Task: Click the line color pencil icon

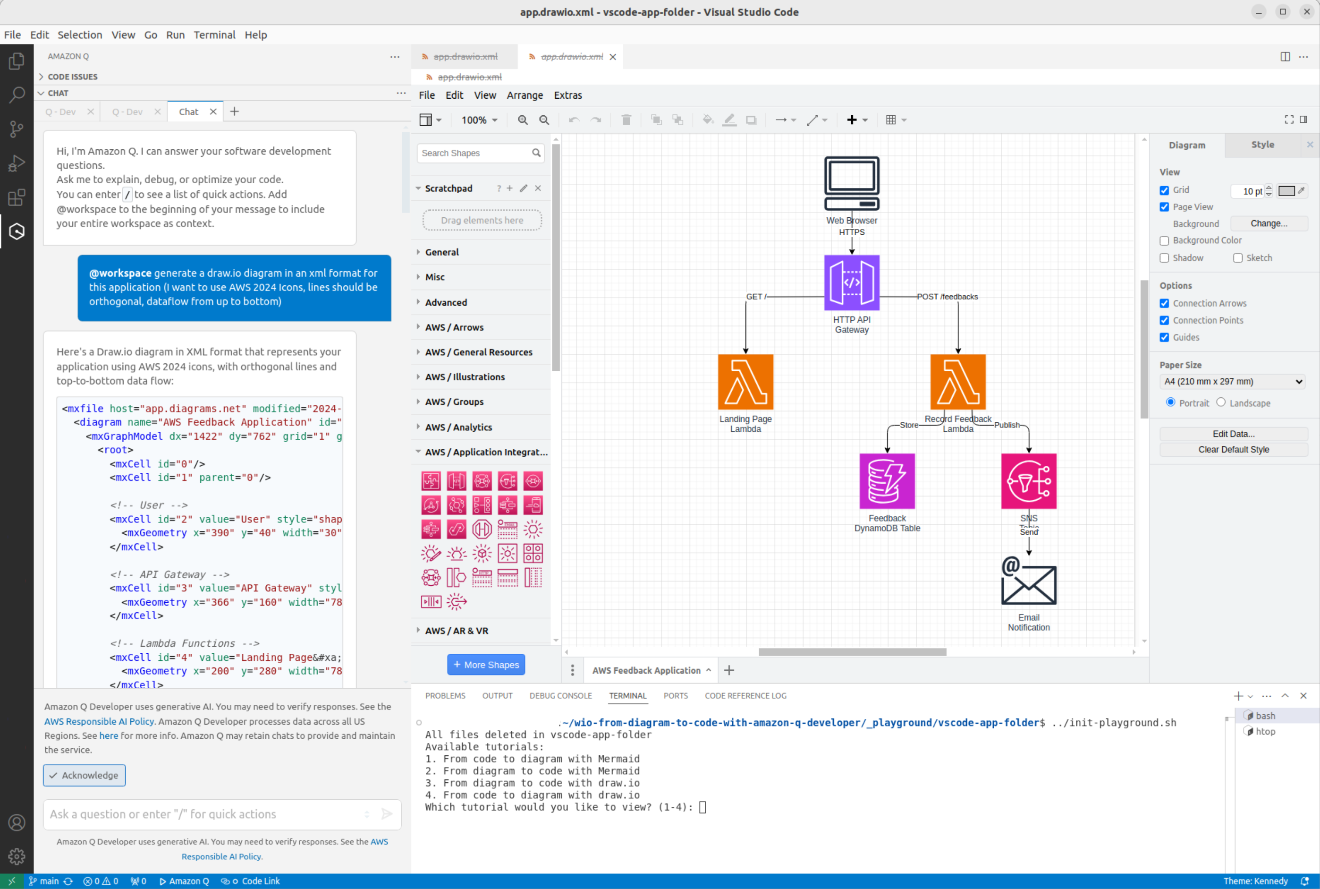Action: (729, 120)
